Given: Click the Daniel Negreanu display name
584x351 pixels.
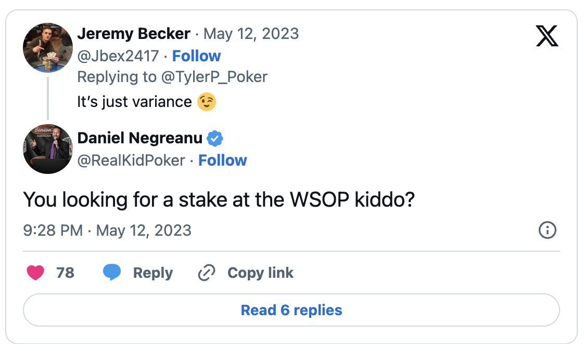Looking at the screenshot, I should tap(139, 138).
